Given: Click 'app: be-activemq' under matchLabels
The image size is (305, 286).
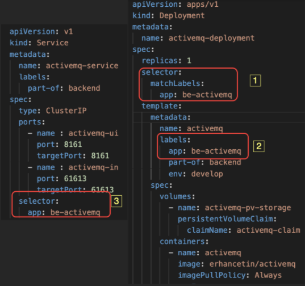Looking at the screenshot, I should click(x=196, y=95).
